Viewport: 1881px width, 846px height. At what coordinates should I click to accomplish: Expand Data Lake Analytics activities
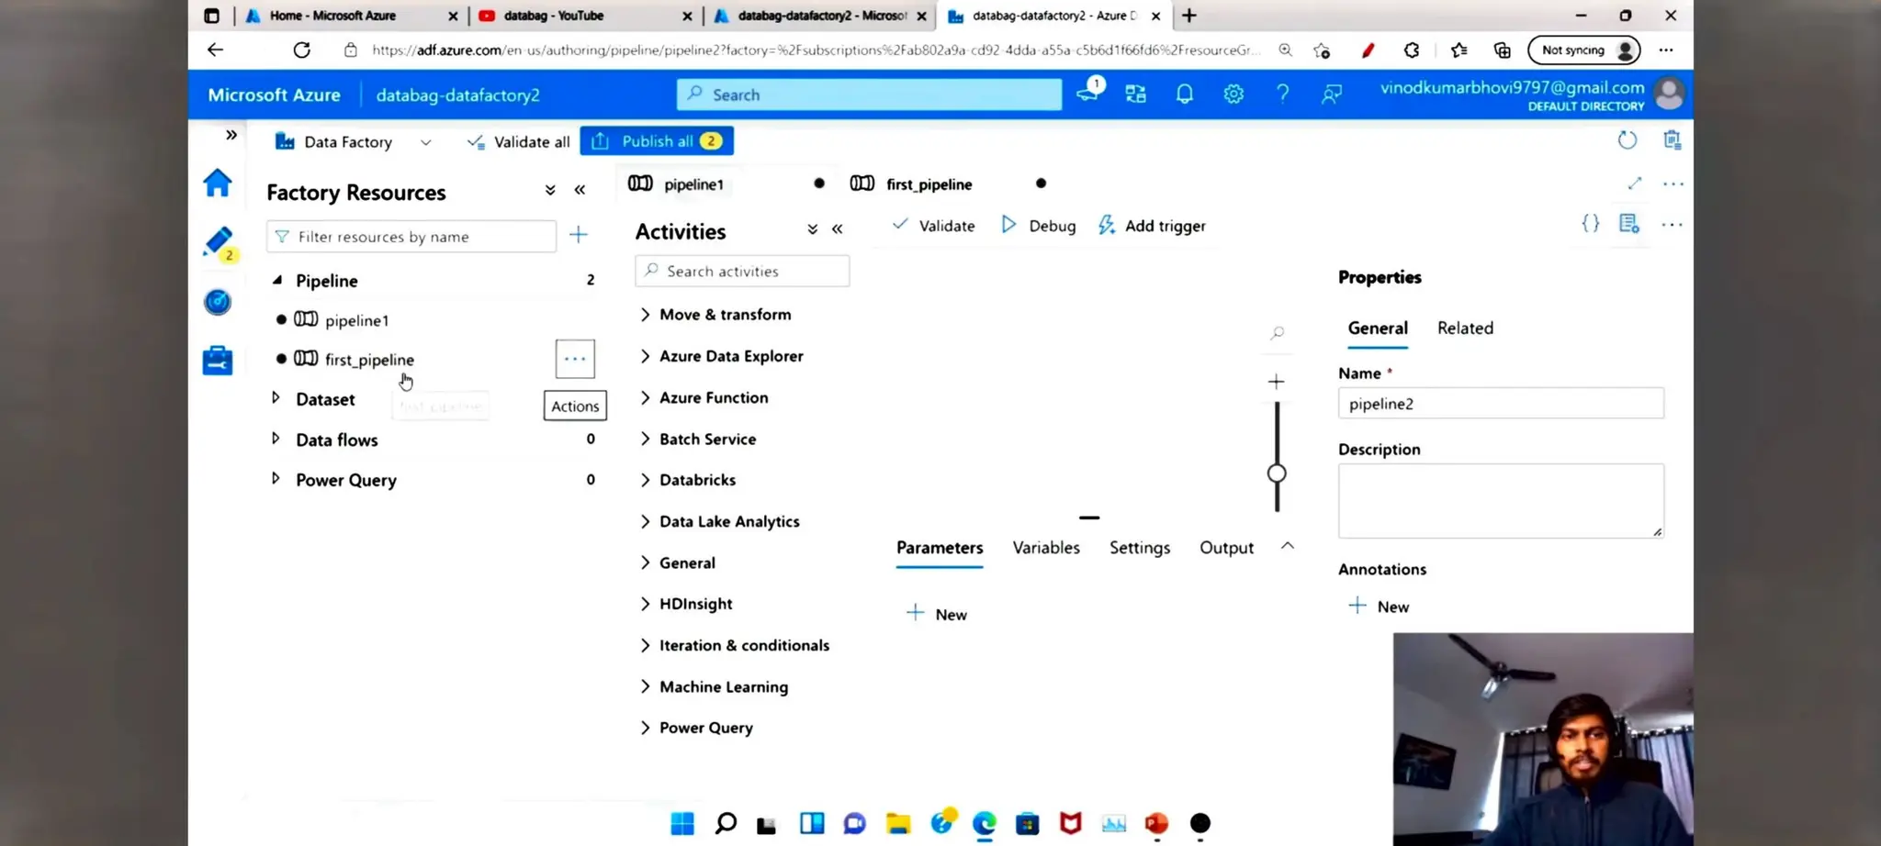645,521
